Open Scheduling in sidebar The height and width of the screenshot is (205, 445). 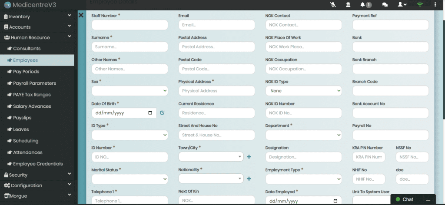click(x=37, y=141)
